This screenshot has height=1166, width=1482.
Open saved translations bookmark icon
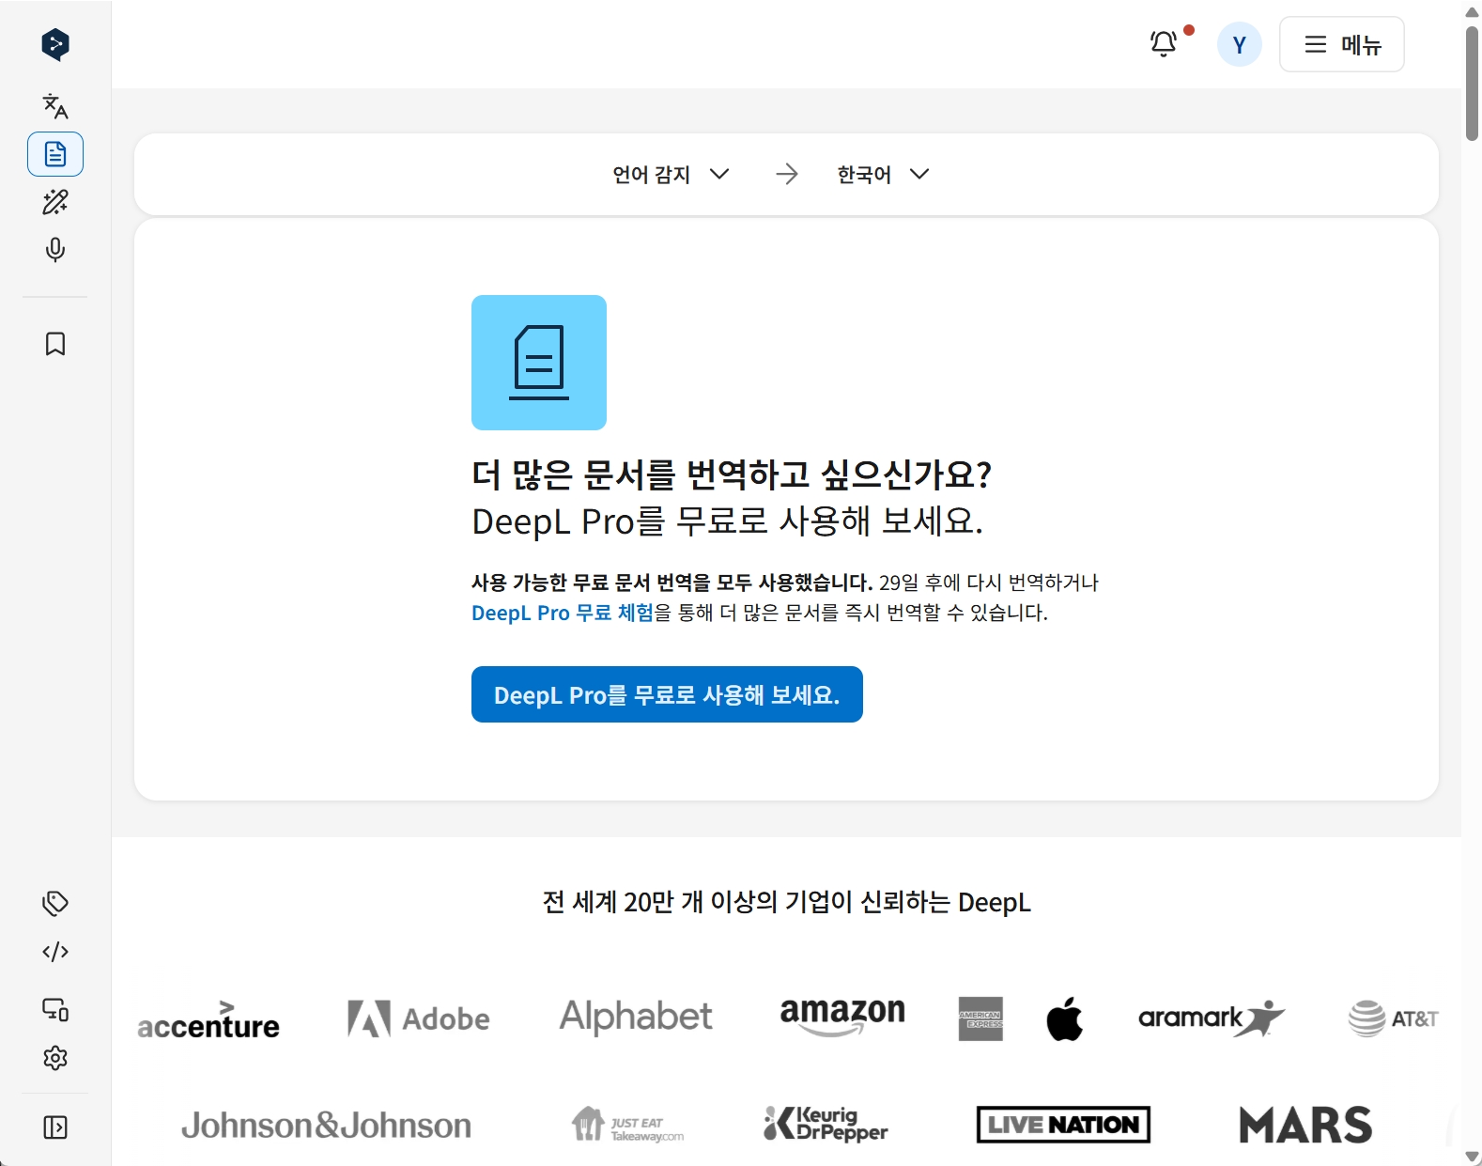click(55, 344)
